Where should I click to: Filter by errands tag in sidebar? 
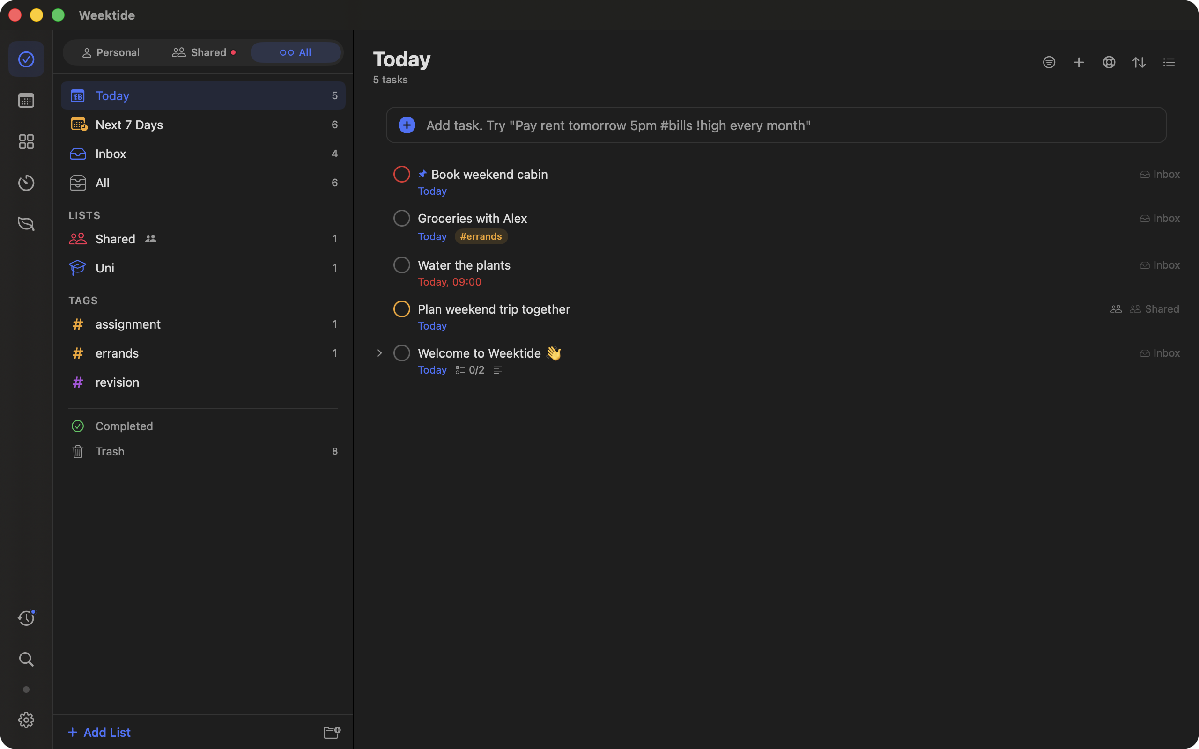pos(203,353)
